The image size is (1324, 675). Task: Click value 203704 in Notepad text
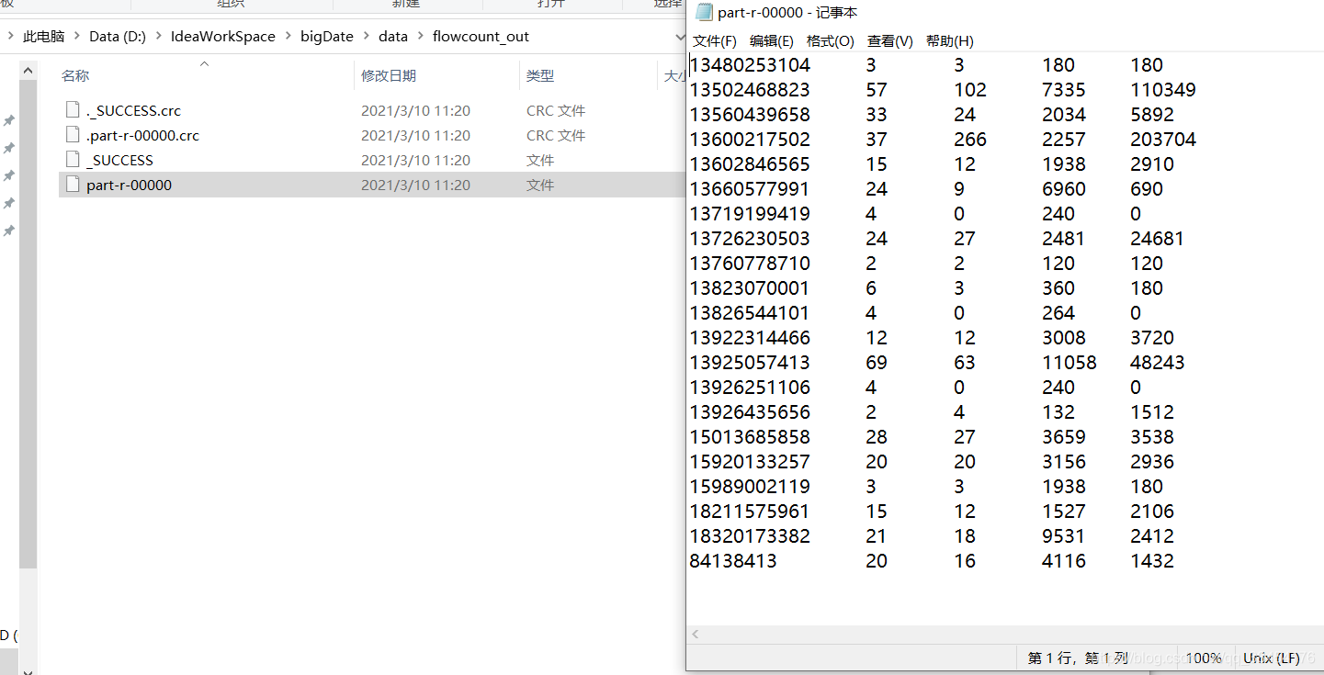point(1163,140)
